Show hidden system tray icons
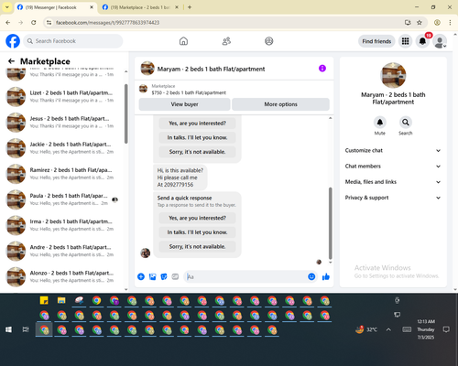The image size is (458, 366). tap(388, 329)
